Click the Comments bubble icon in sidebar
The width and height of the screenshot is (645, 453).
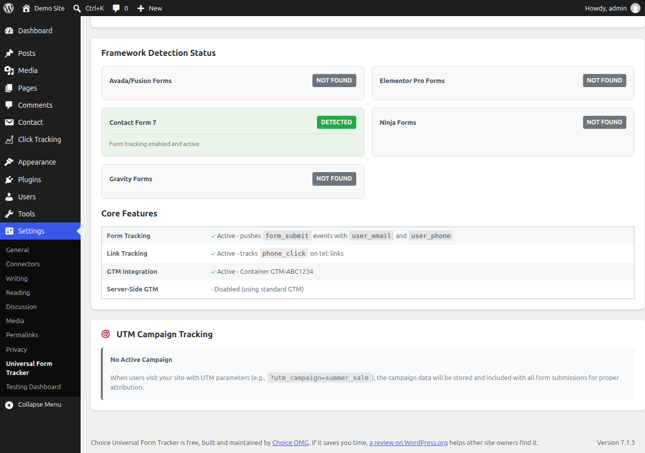click(9, 105)
